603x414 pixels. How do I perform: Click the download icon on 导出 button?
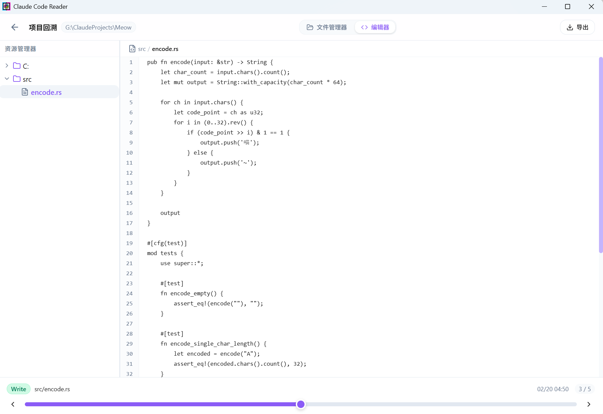tap(570, 27)
